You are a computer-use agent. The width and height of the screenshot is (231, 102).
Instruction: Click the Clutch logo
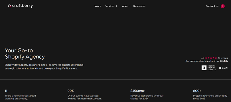[x=224, y=61]
